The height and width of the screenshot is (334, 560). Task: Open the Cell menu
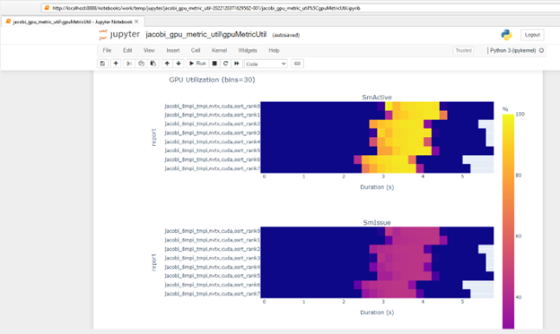click(196, 50)
